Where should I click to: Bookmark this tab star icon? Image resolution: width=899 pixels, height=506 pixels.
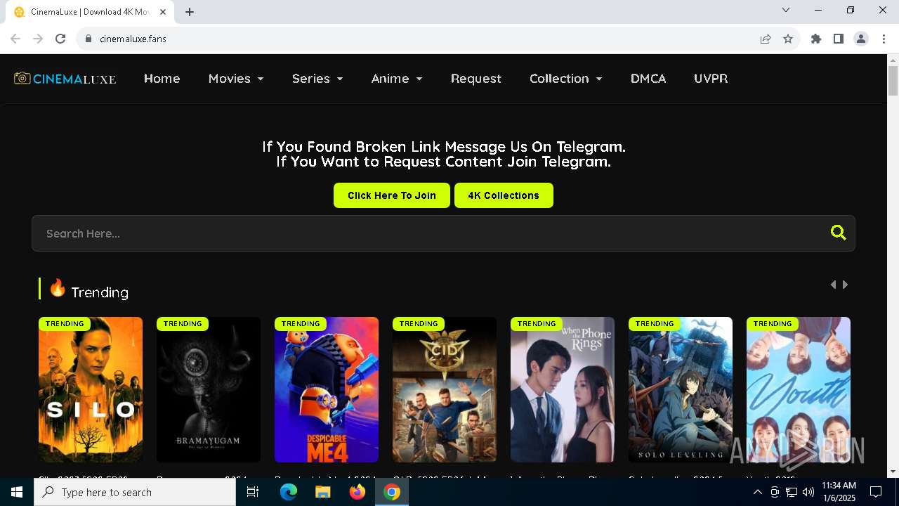(x=788, y=39)
